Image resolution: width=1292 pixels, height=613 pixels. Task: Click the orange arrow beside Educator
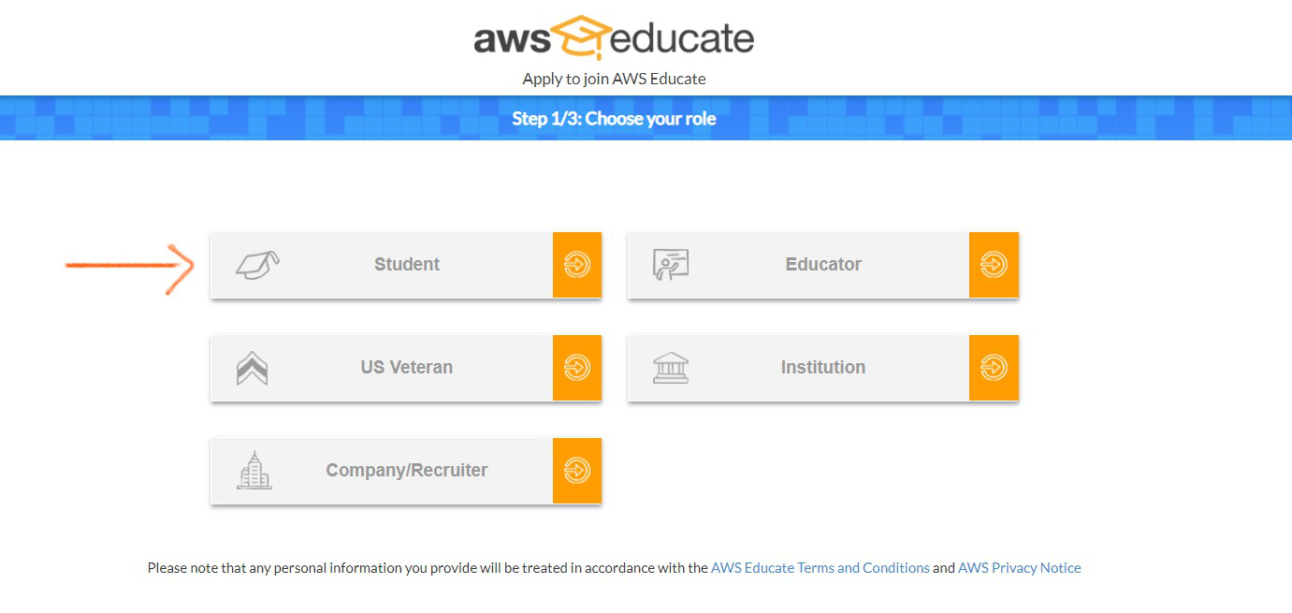pyautogui.click(x=994, y=265)
